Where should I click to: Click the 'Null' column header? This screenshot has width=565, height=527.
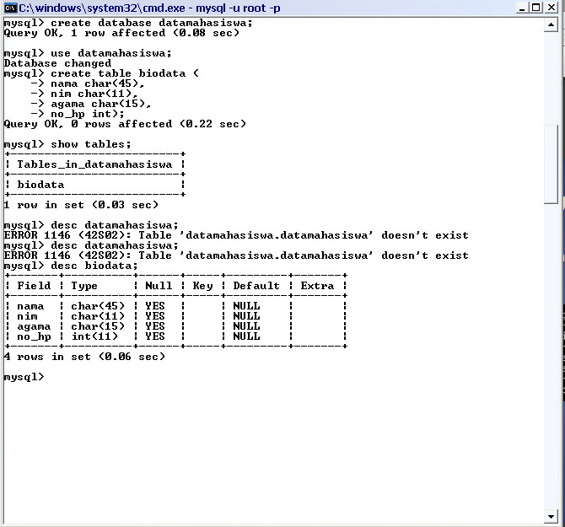pyautogui.click(x=159, y=286)
